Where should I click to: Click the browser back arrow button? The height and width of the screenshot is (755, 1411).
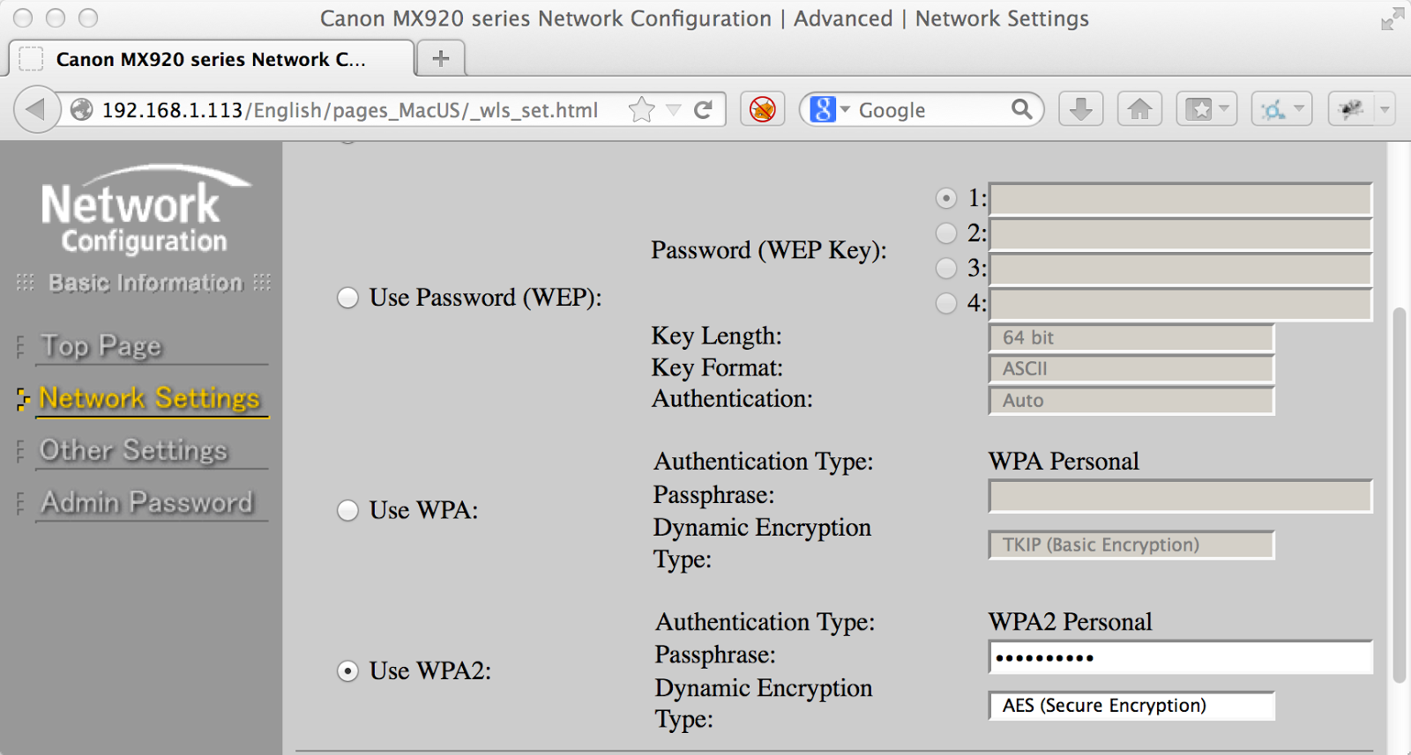pyautogui.click(x=35, y=110)
